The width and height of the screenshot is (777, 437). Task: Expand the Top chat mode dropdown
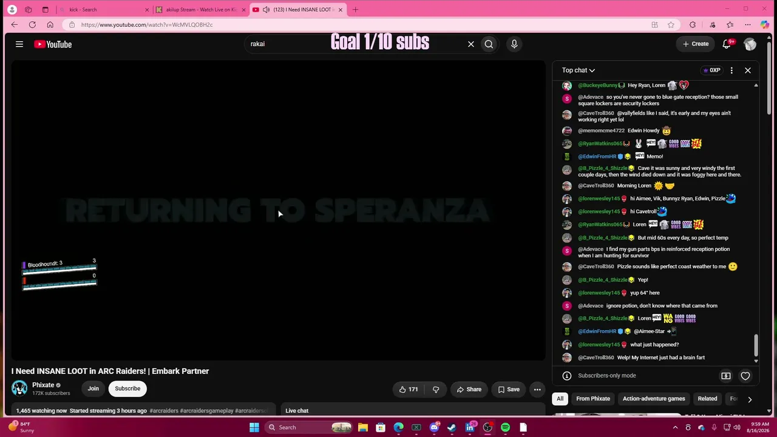click(579, 70)
